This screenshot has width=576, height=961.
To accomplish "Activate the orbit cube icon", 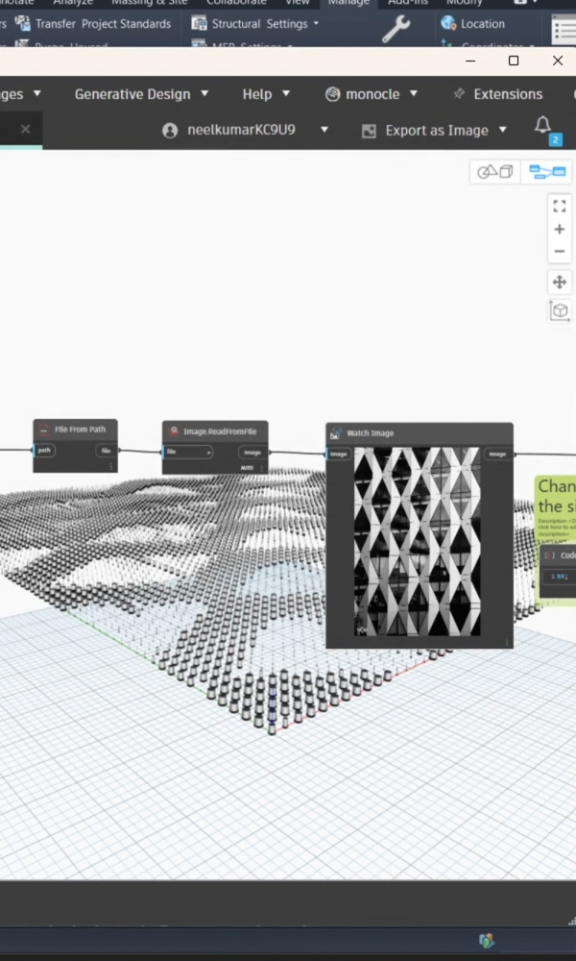I will pos(560,310).
